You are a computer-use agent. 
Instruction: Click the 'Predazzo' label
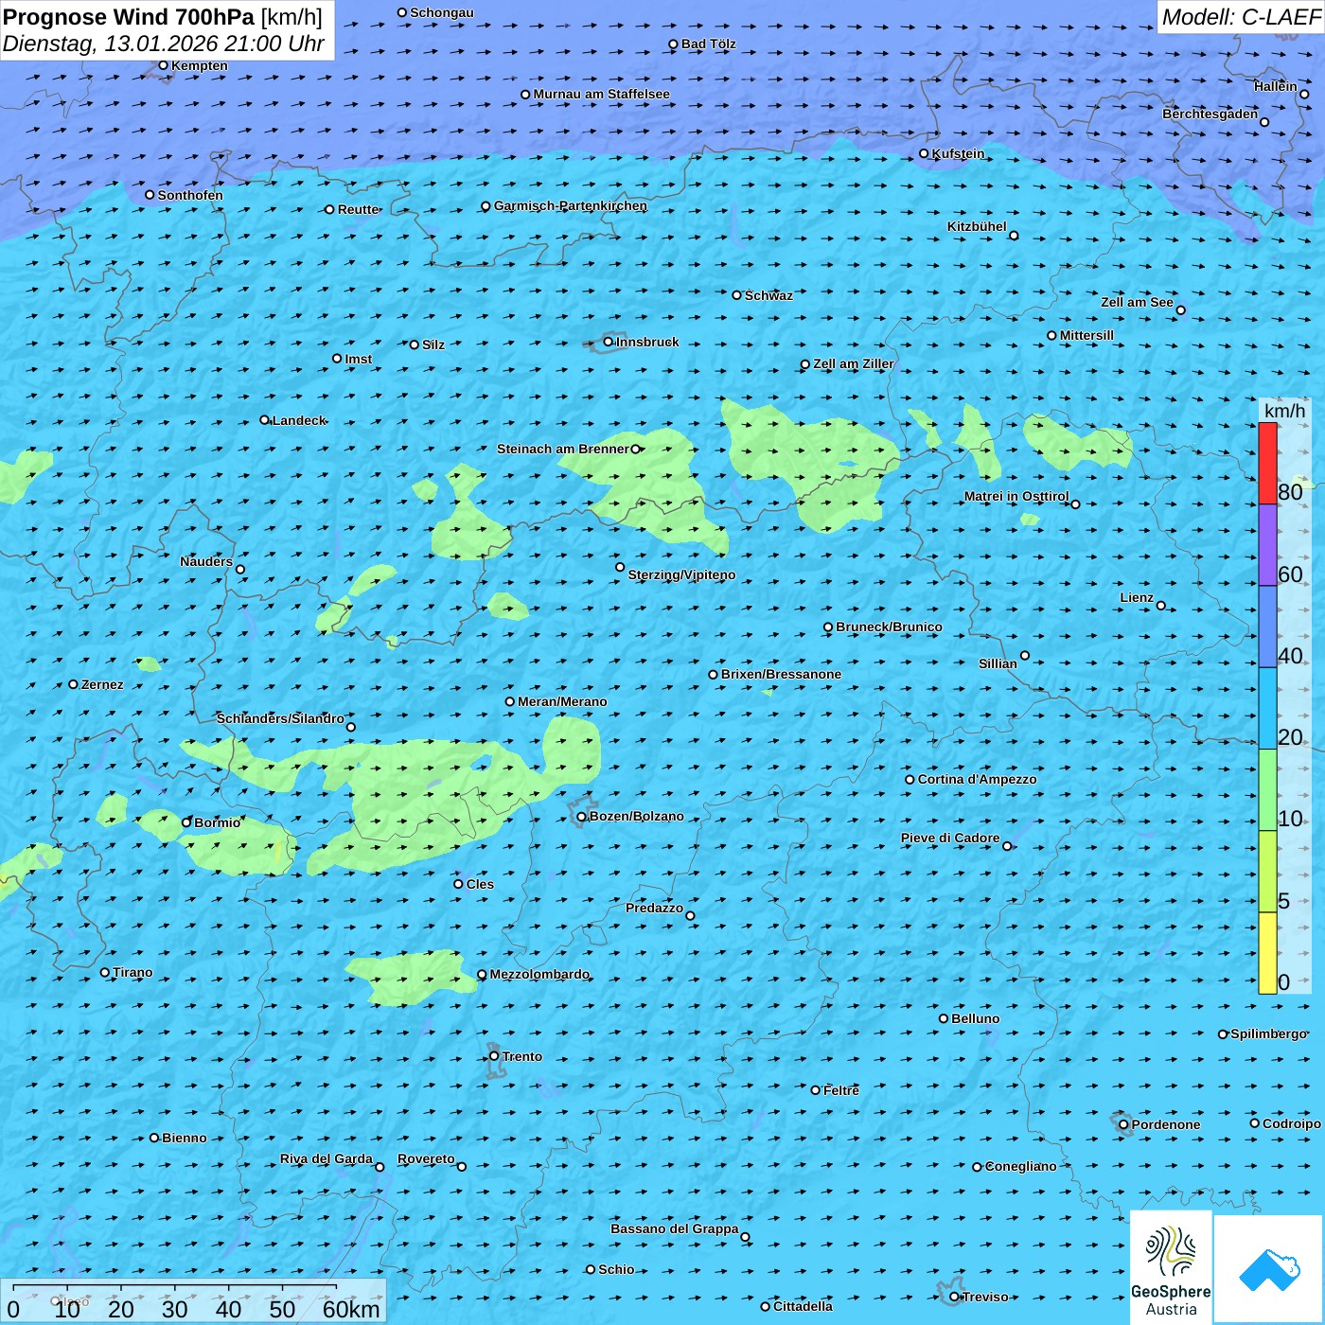click(x=654, y=908)
